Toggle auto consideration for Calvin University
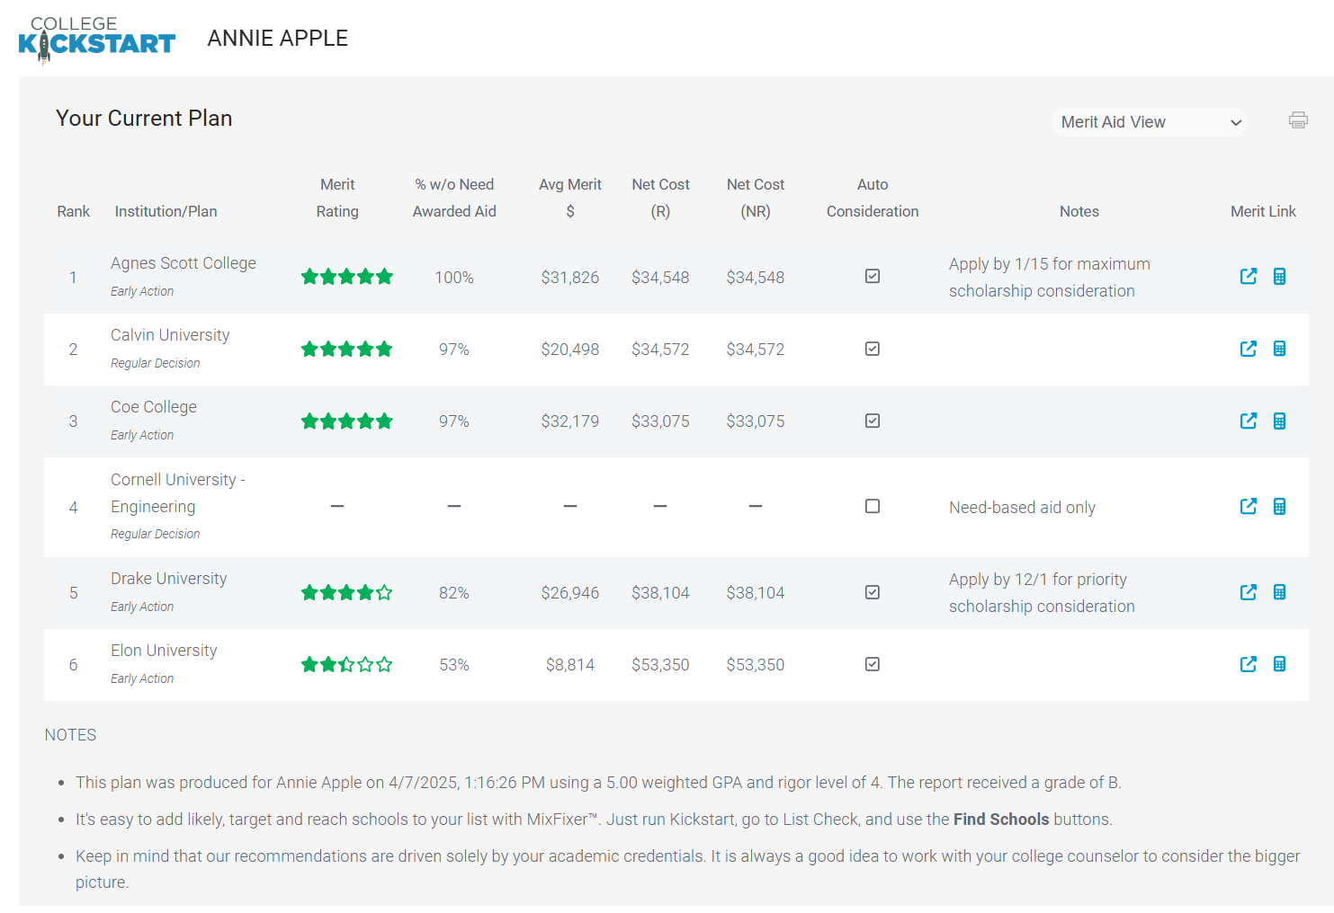 [x=873, y=349]
